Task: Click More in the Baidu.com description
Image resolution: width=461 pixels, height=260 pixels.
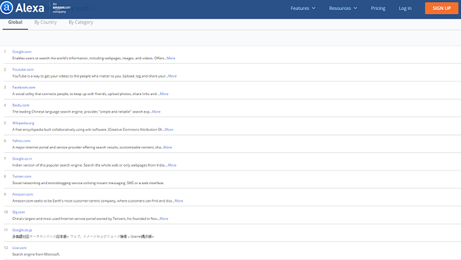Action: pos(156,112)
